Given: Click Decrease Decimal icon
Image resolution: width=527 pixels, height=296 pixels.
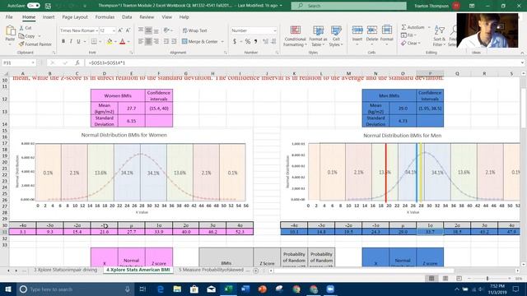Looking at the screenshot, I should pyautogui.click(x=273, y=42).
